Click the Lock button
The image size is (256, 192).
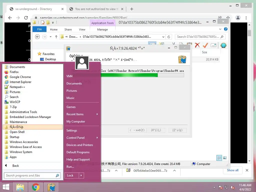pyautogui.click(x=72, y=175)
